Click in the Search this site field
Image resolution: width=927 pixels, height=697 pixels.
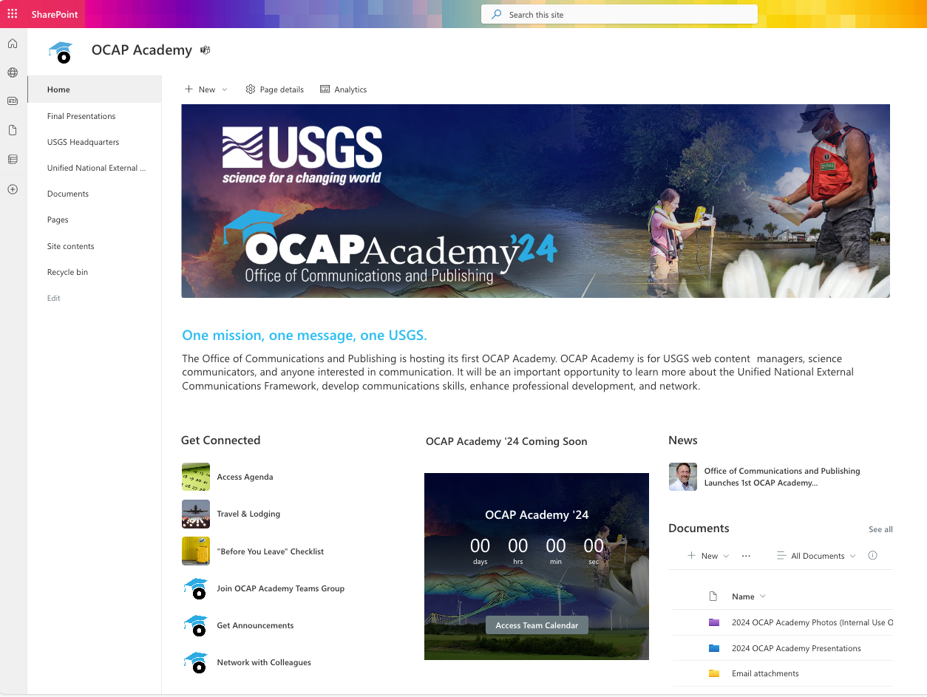coord(619,15)
